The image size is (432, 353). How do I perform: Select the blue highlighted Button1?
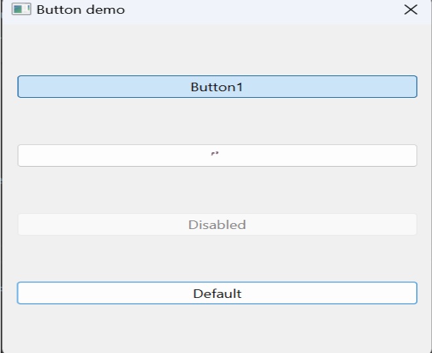(x=217, y=87)
